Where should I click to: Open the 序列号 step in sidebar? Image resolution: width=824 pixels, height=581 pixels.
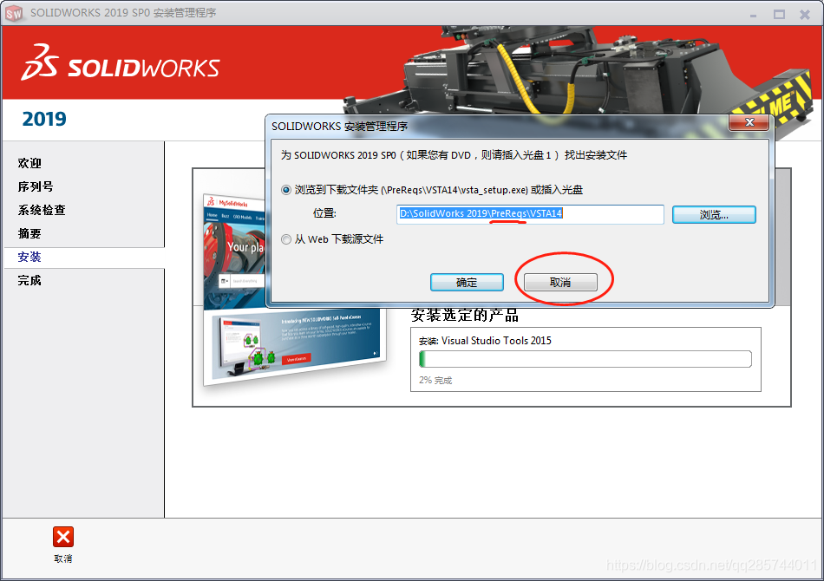tap(36, 187)
